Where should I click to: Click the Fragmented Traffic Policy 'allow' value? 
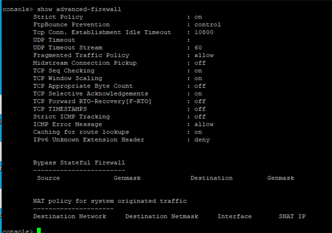(204, 56)
